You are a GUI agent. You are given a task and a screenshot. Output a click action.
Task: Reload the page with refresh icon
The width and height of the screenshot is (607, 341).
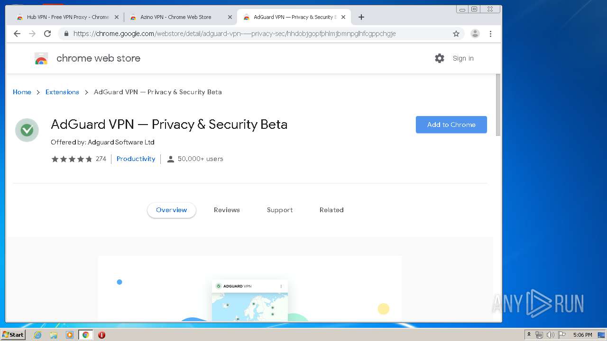coord(47,34)
